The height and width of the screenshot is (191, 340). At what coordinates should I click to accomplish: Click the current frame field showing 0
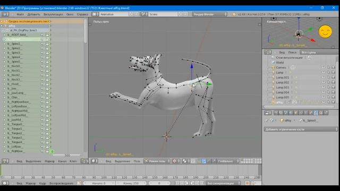[159, 183]
